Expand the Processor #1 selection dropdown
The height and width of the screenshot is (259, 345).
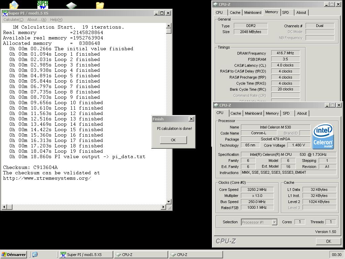click(274, 222)
